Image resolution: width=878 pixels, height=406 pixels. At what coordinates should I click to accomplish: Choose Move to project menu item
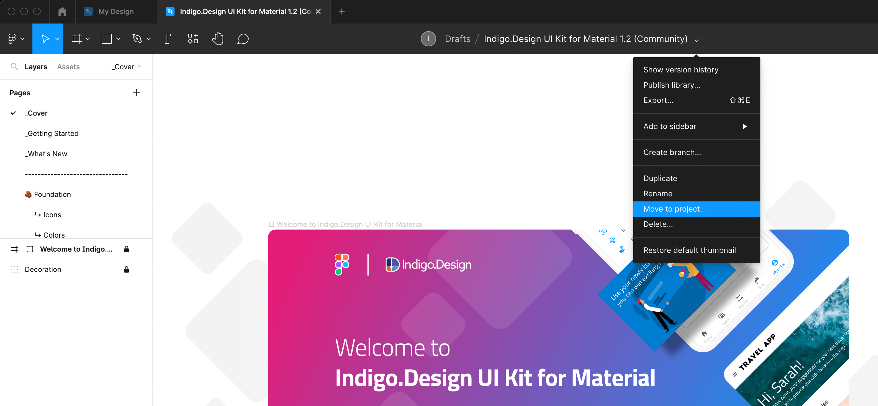[674, 209]
